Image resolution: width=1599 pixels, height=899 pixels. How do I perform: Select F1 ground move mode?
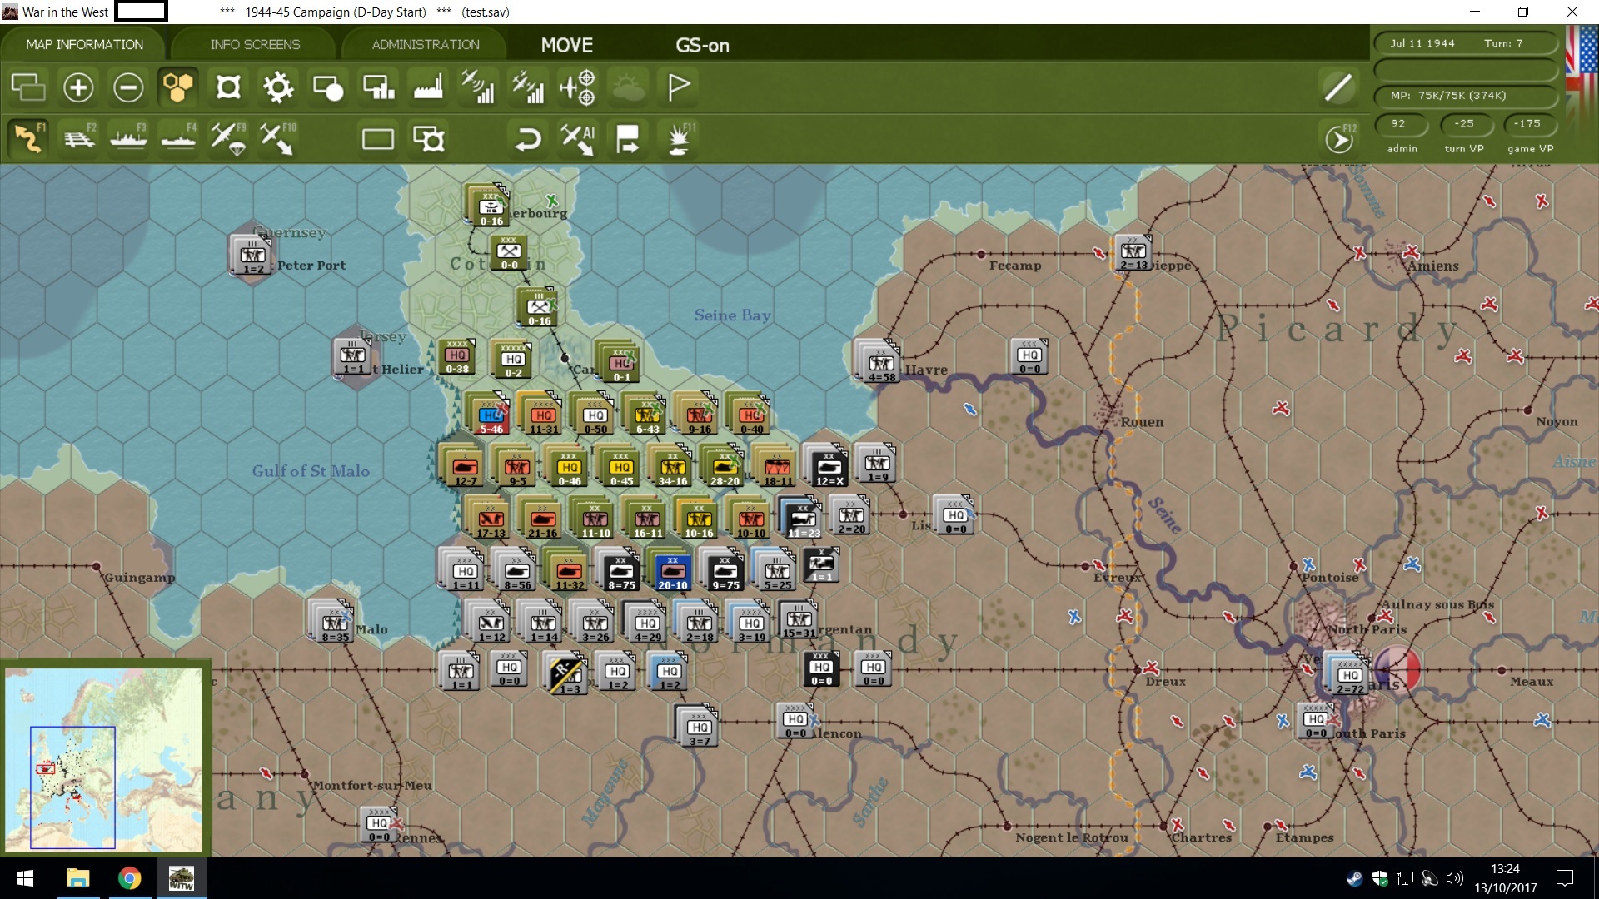coord(28,138)
